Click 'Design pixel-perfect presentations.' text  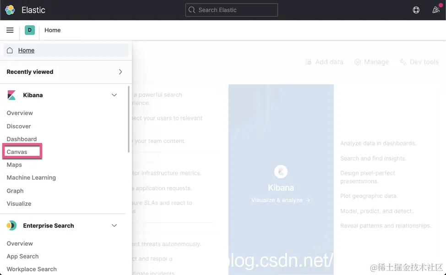[x=368, y=177]
